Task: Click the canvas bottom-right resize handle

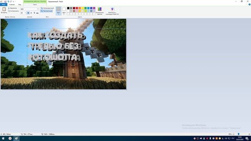Action: (x=126, y=90)
